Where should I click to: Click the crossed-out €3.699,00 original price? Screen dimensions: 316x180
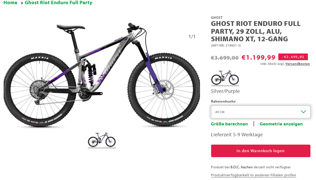pos(225,58)
